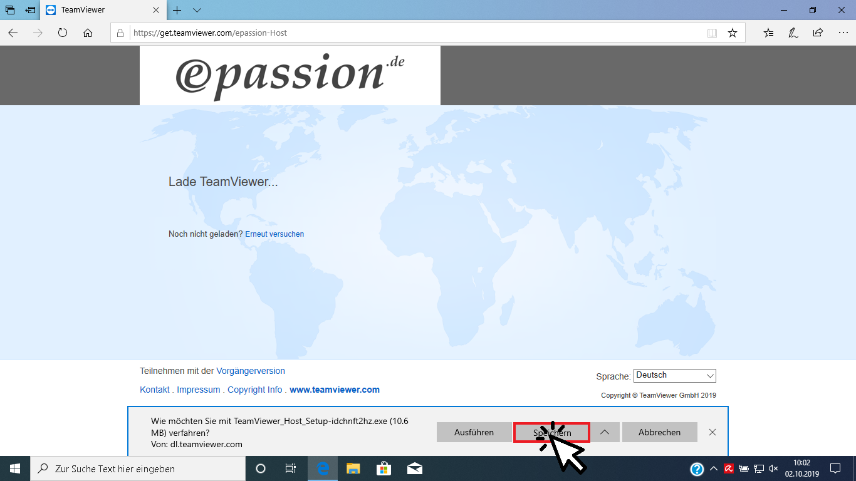
Task: Open the Copyright Info link
Action: [x=255, y=390]
